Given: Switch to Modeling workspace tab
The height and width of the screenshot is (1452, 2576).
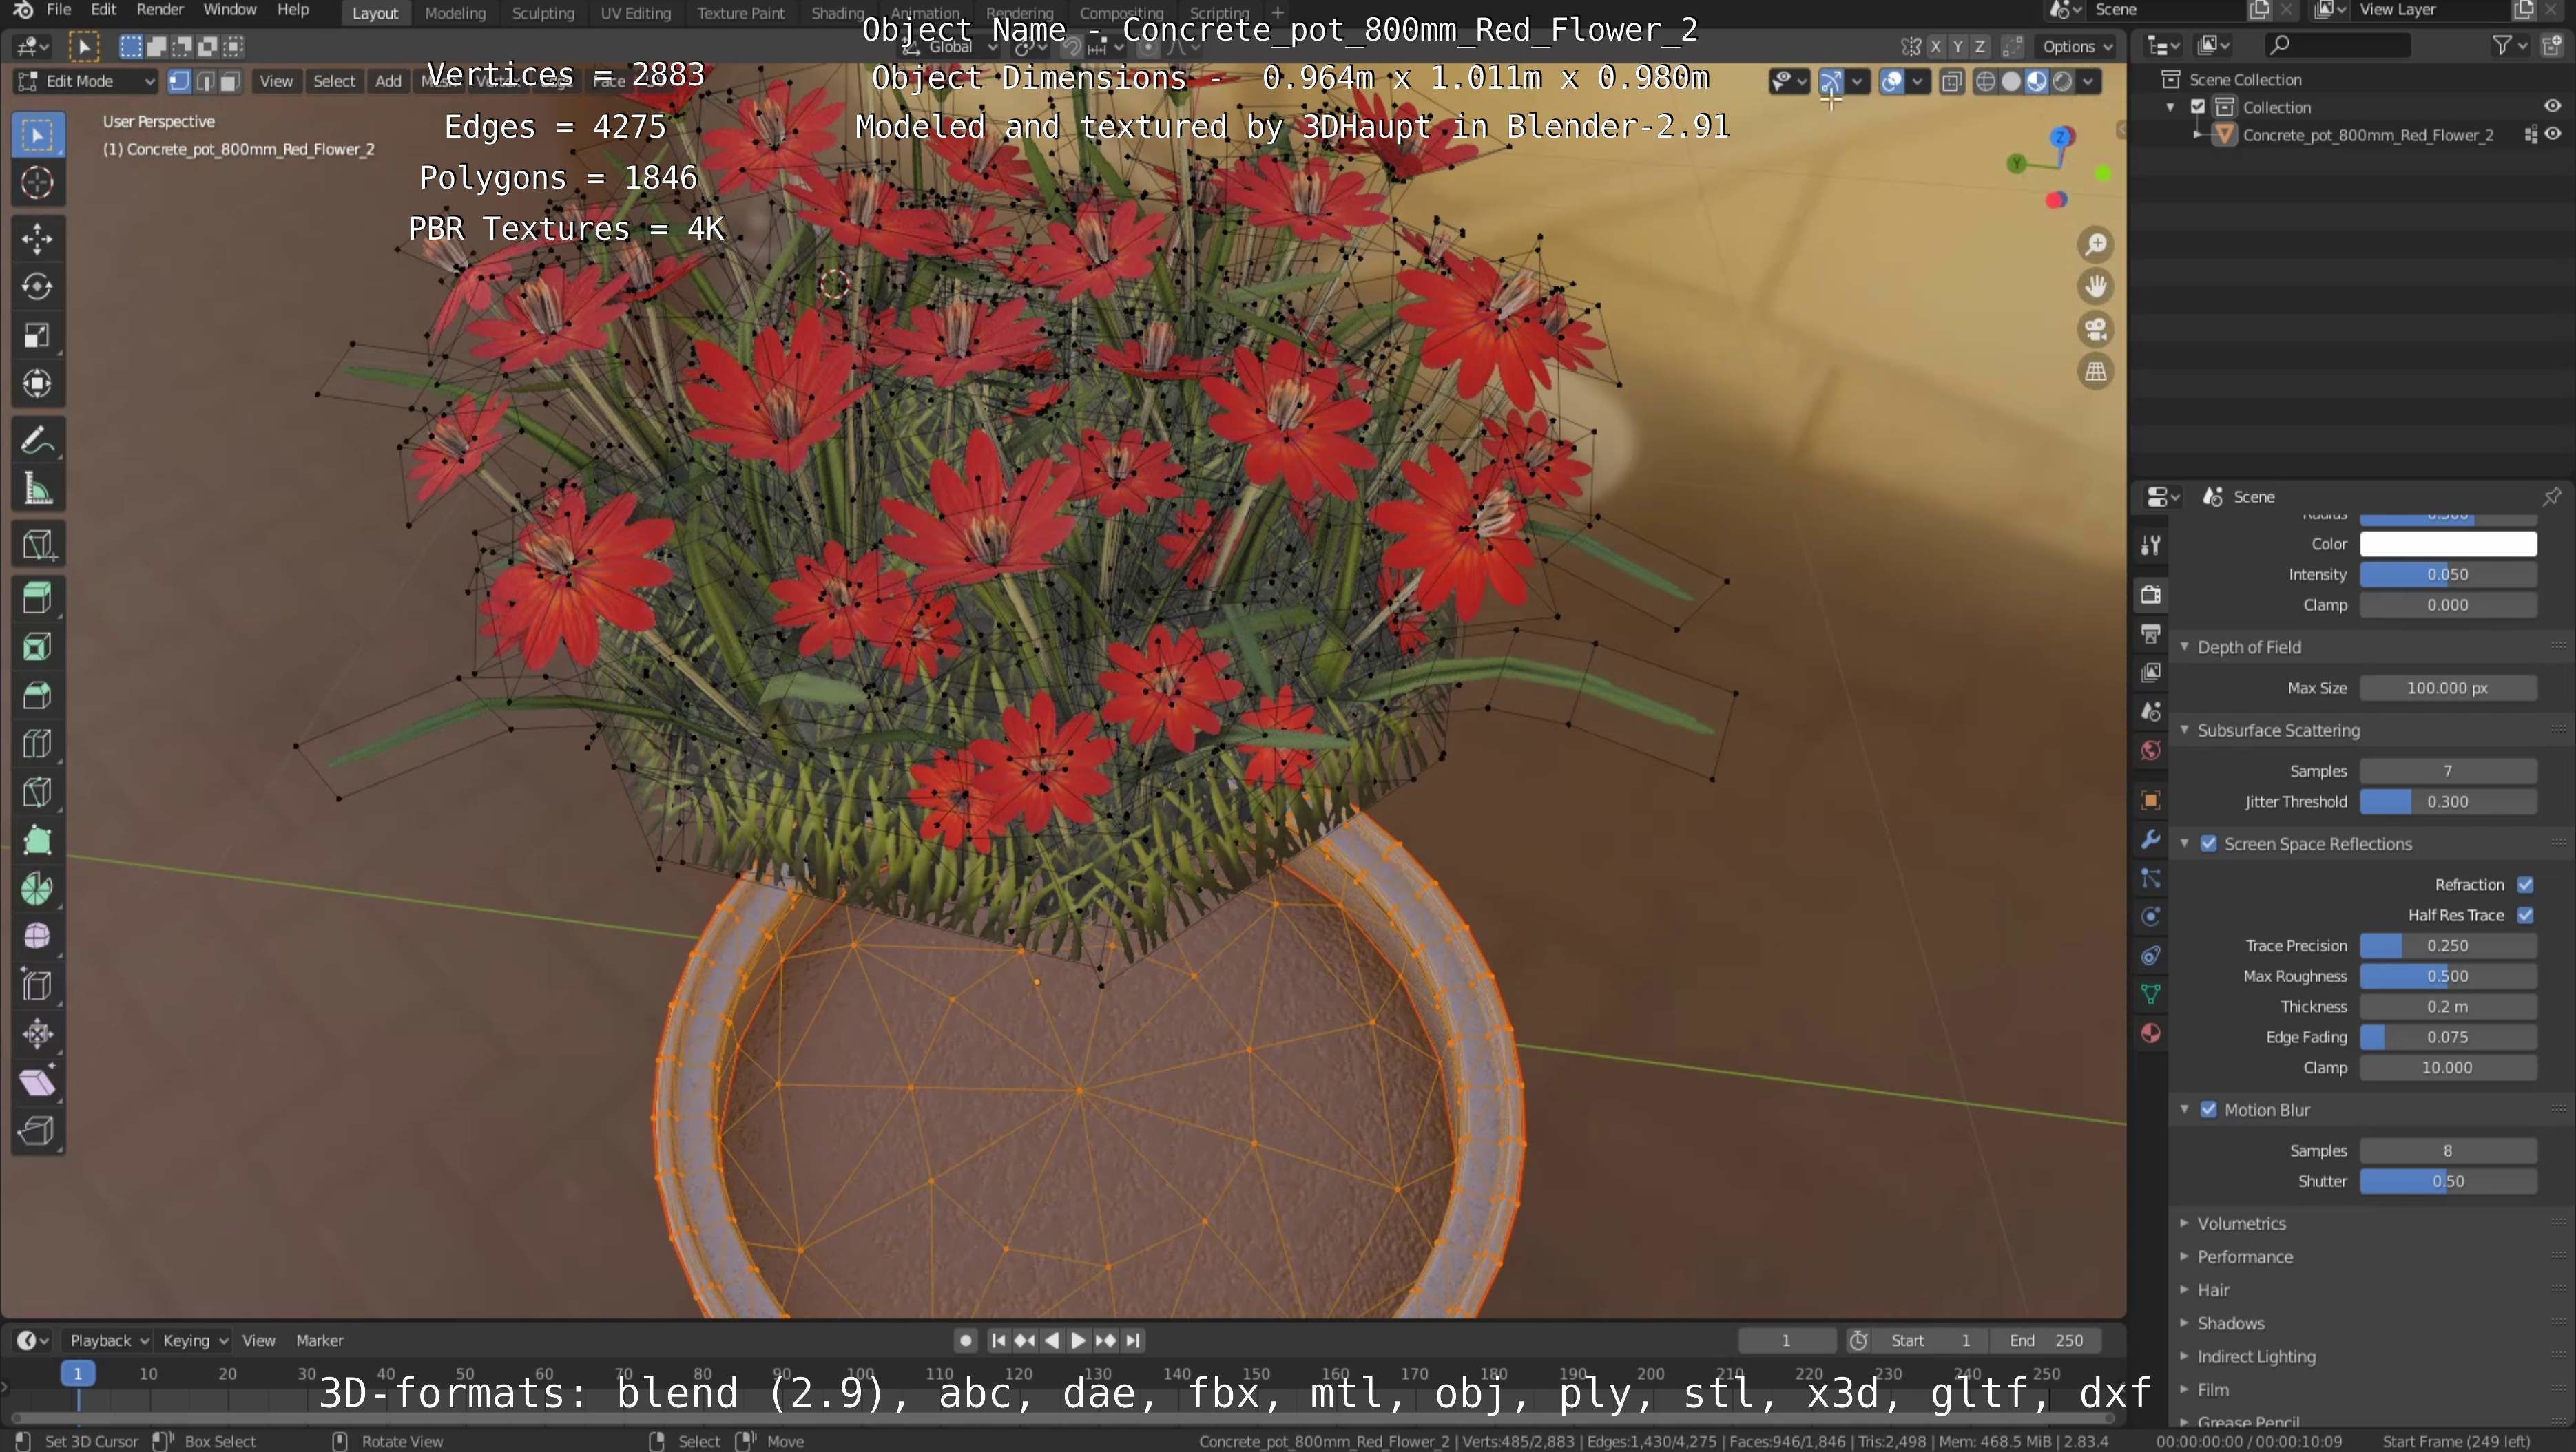Looking at the screenshot, I should click(x=455, y=13).
